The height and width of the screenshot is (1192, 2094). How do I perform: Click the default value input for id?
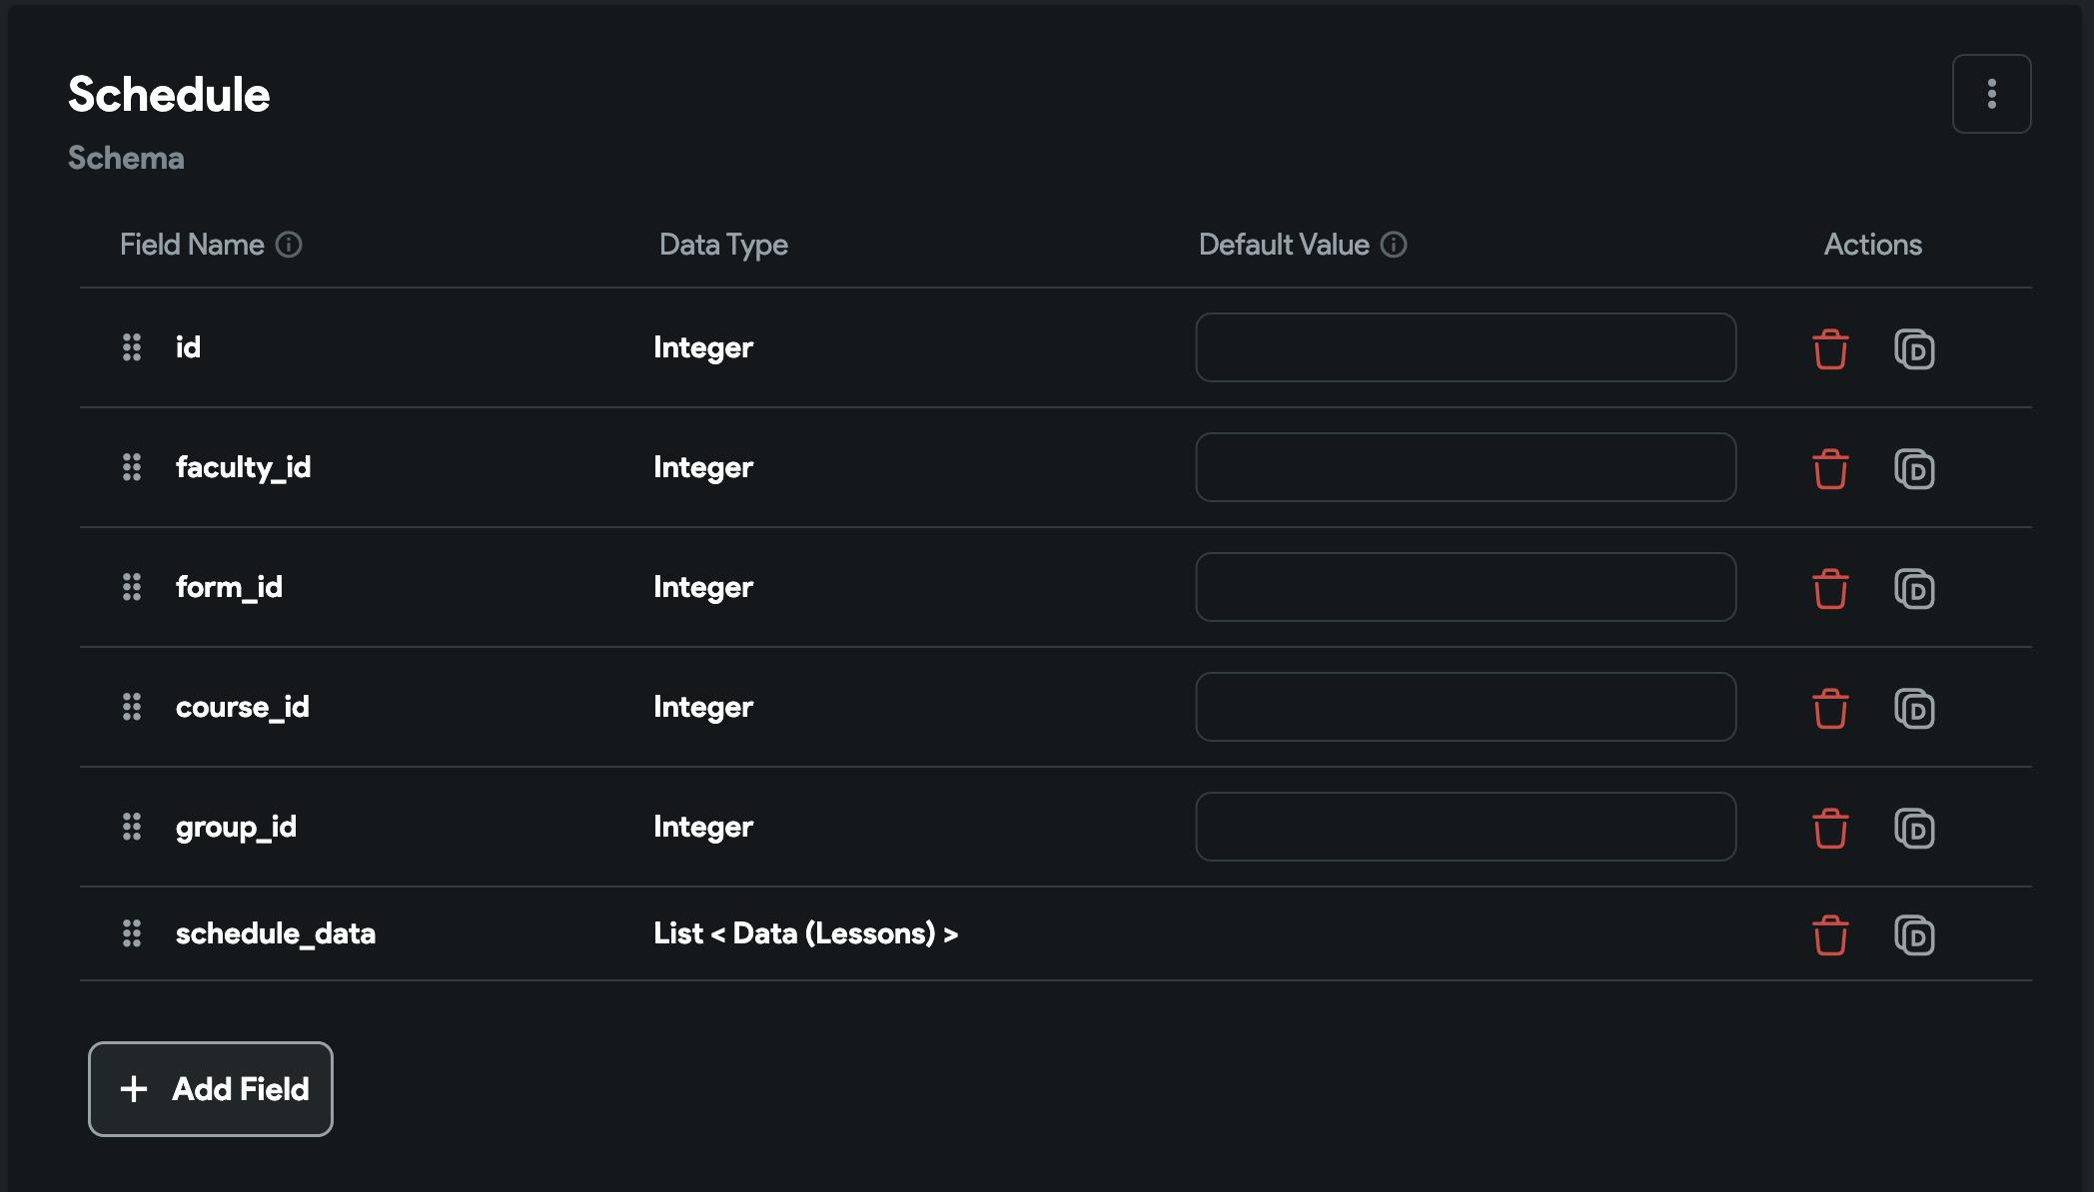tap(1466, 347)
